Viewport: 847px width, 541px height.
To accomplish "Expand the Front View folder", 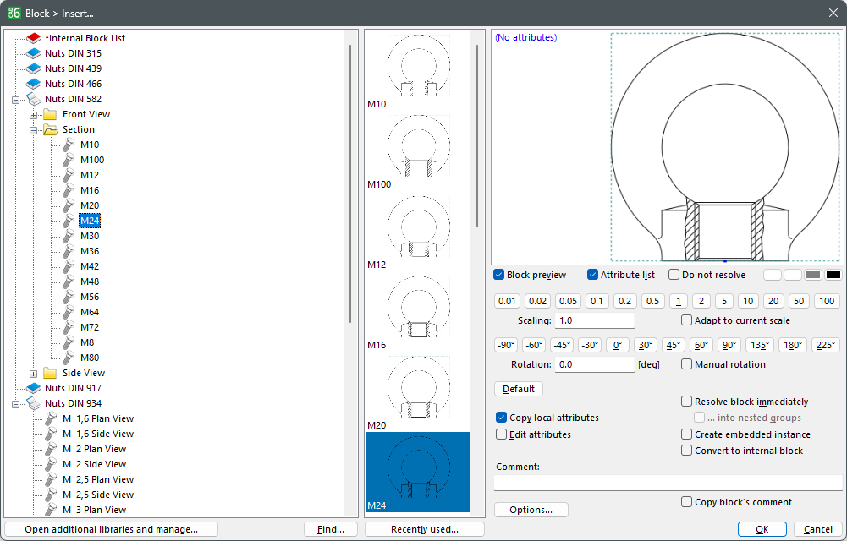I will 34,115.
